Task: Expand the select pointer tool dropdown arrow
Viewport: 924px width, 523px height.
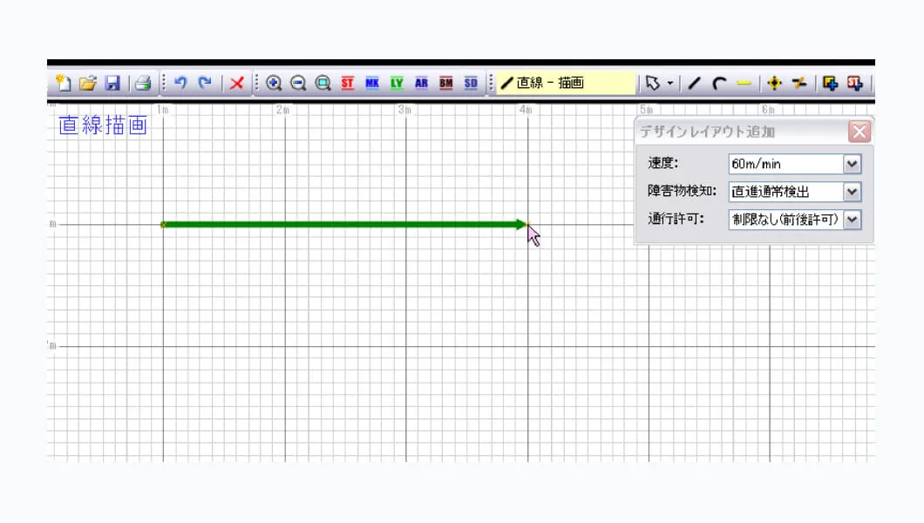Action: (x=669, y=84)
